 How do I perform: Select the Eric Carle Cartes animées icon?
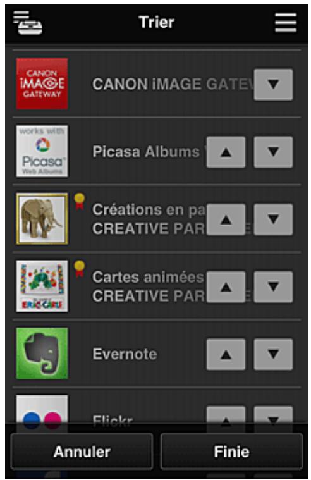pos(42,286)
